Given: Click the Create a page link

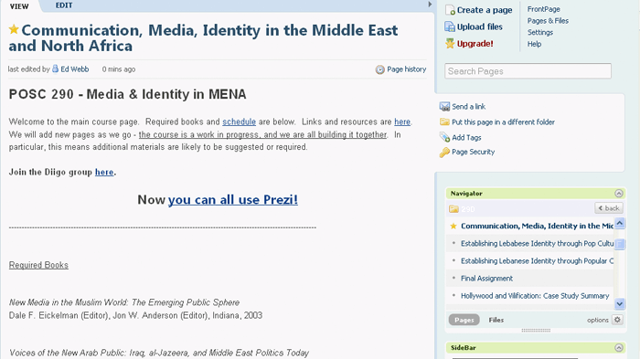Looking at the screenshot, I should (485, 10).
